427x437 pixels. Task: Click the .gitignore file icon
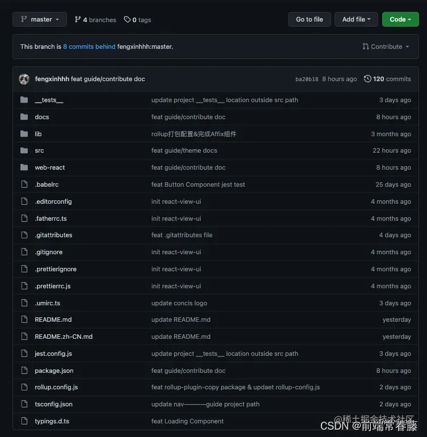24,252
